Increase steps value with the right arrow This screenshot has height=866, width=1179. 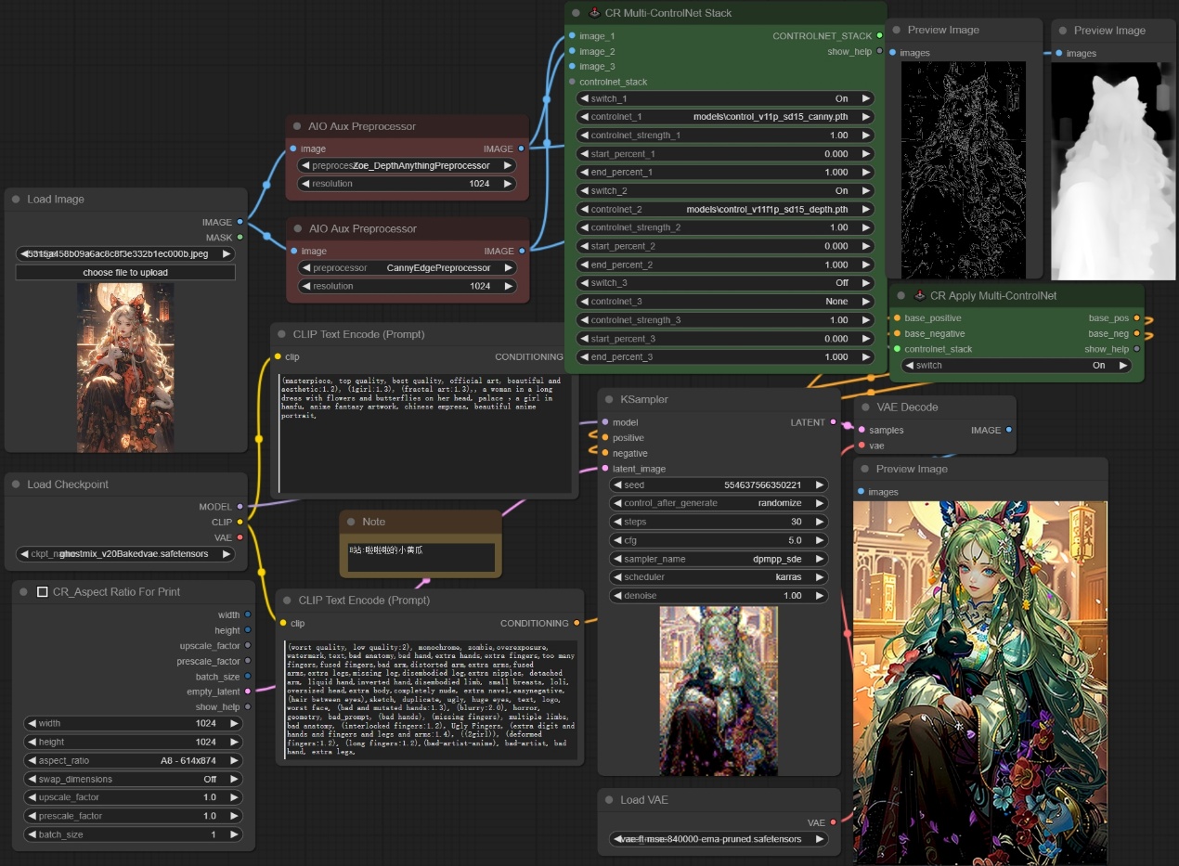820,522
